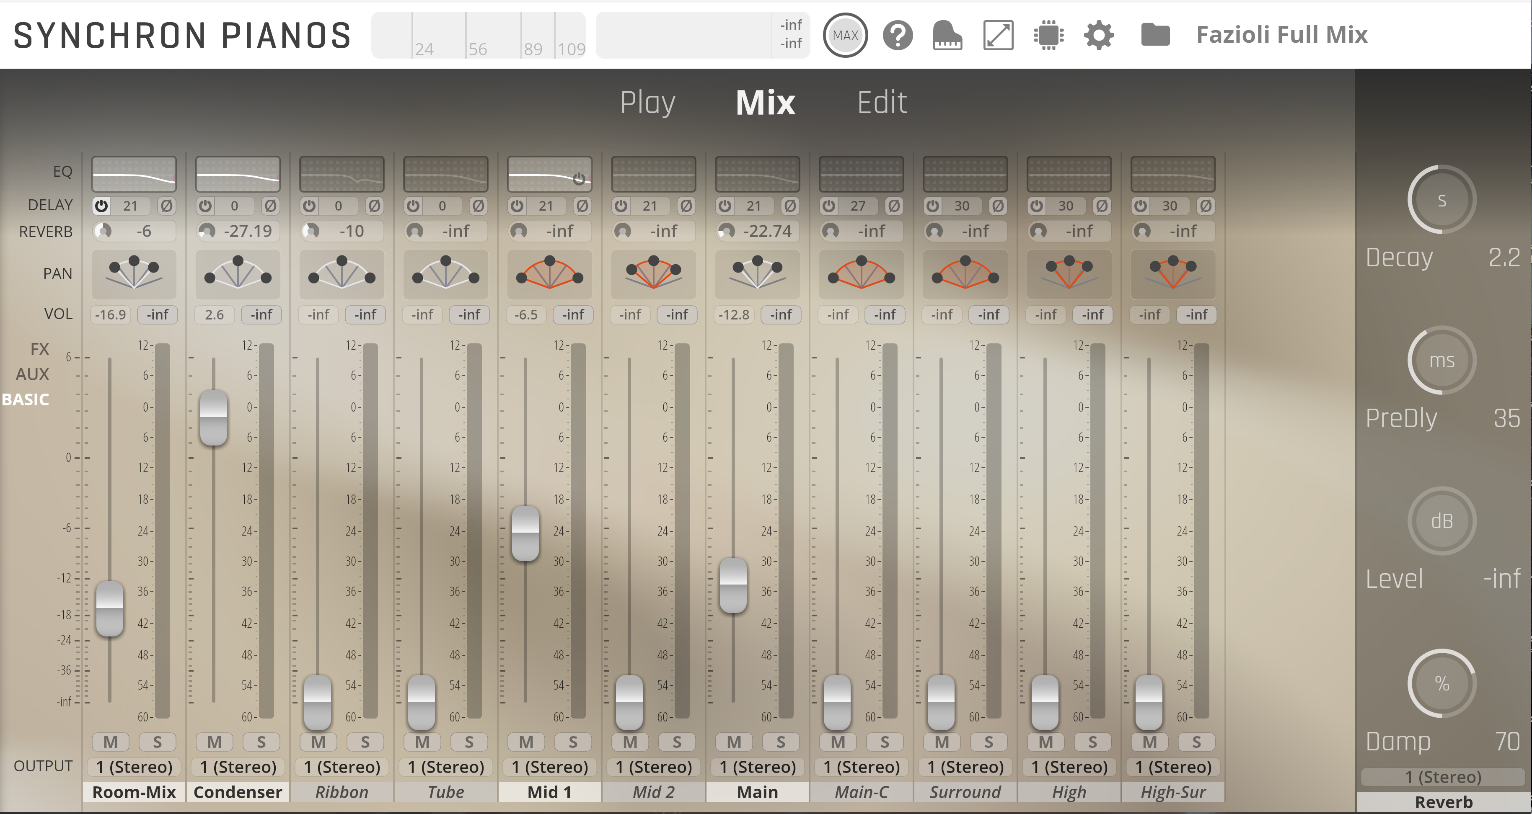The image size is (1532, 814).
Task: Open the Room-Mix EQ curve display
Action: click(134, 174)
